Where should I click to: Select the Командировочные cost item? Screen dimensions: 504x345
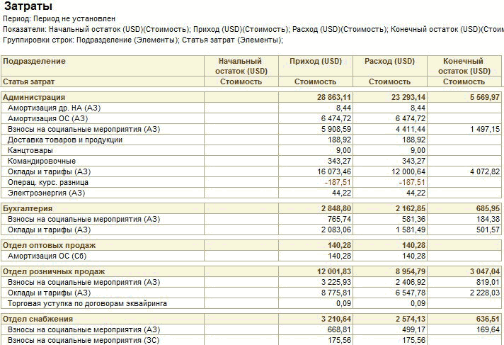(41, 161)
